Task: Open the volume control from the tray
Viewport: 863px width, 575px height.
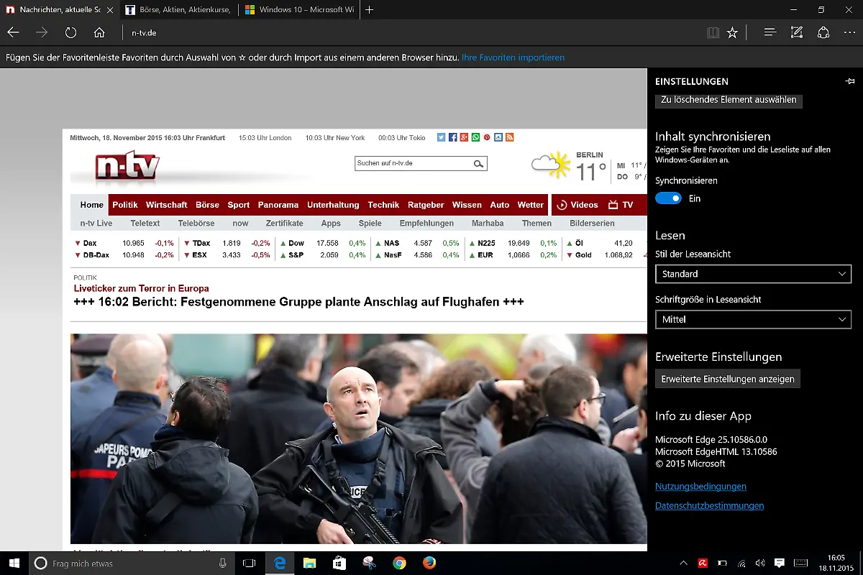Action: (760, 563)
